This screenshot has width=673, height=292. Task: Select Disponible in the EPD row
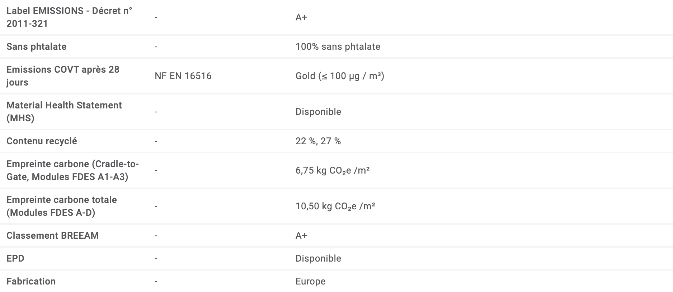(318, 258)
